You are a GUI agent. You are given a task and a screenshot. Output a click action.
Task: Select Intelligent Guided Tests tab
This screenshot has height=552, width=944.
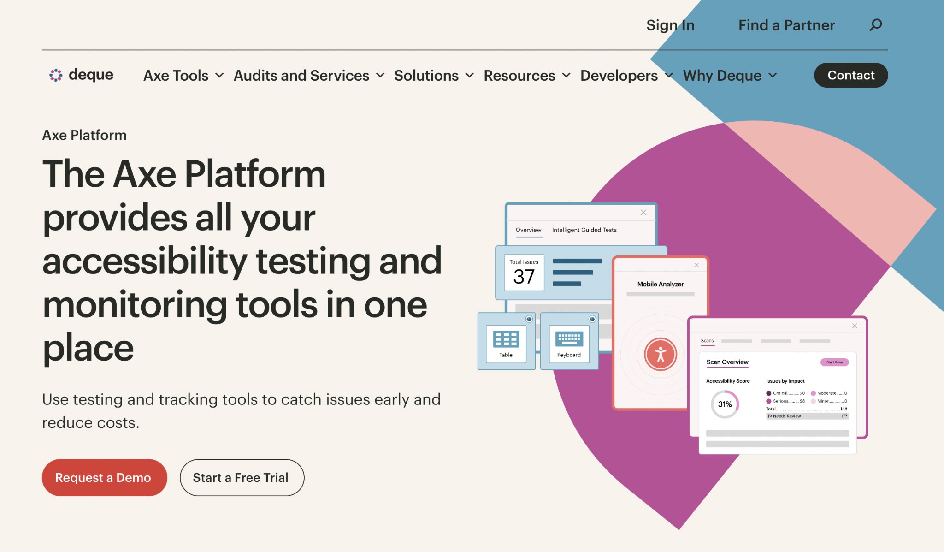584,230
